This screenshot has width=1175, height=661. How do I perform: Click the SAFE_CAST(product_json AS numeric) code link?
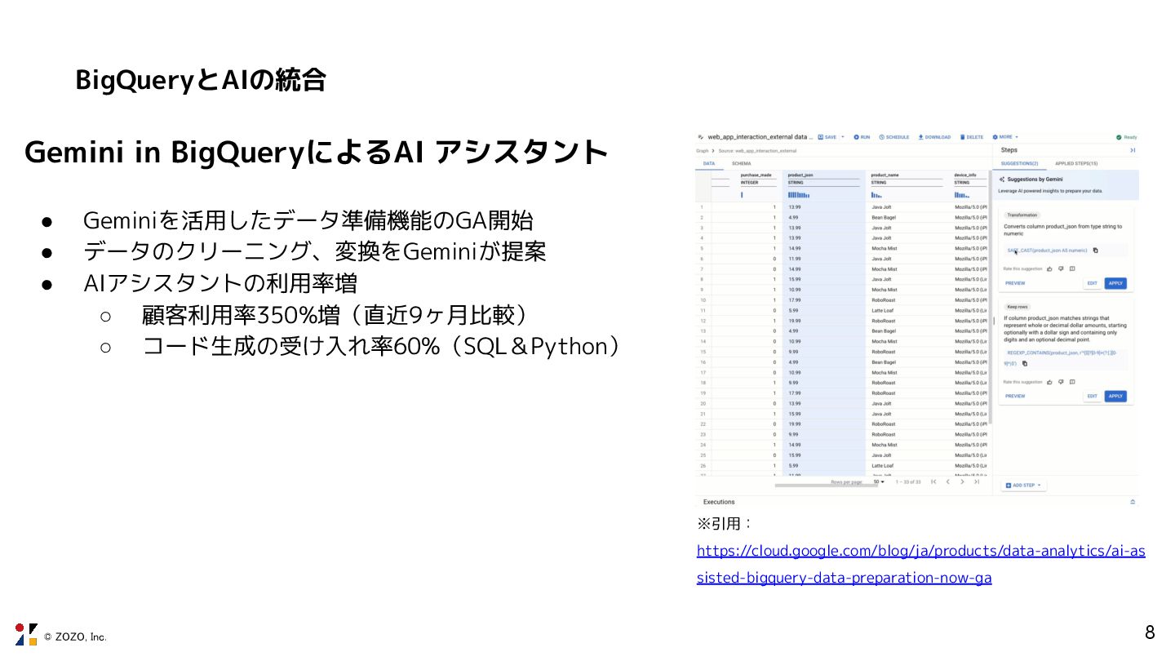tap(1048, 251)
